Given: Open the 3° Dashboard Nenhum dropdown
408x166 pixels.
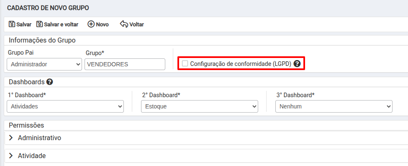Looking at the screenshot, I should (x=334, y=106).
